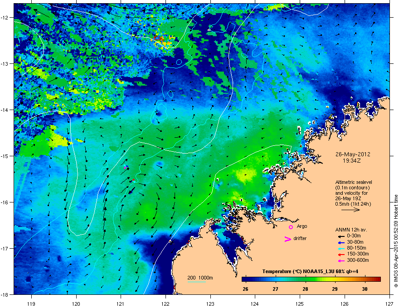Click the 'Argo' legend label
The width and height of the screenshot is (399, 308).
point(302,226)
